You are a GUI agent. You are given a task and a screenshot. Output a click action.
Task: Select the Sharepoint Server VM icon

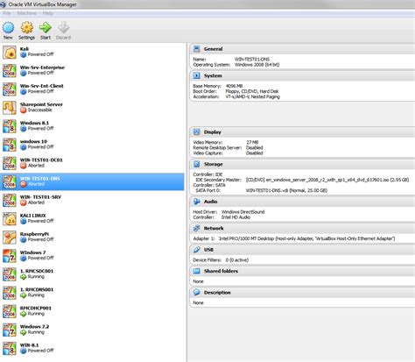point(10,108)
